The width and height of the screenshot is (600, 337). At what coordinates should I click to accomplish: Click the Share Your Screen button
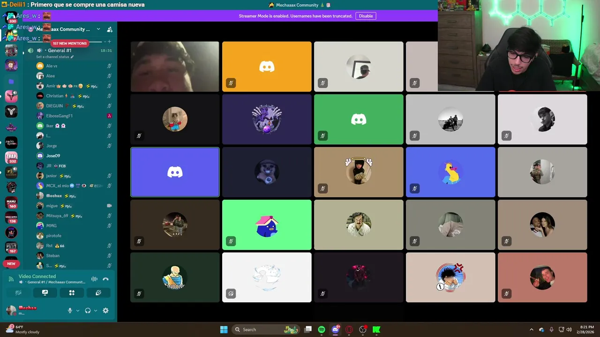click(45, 293)
